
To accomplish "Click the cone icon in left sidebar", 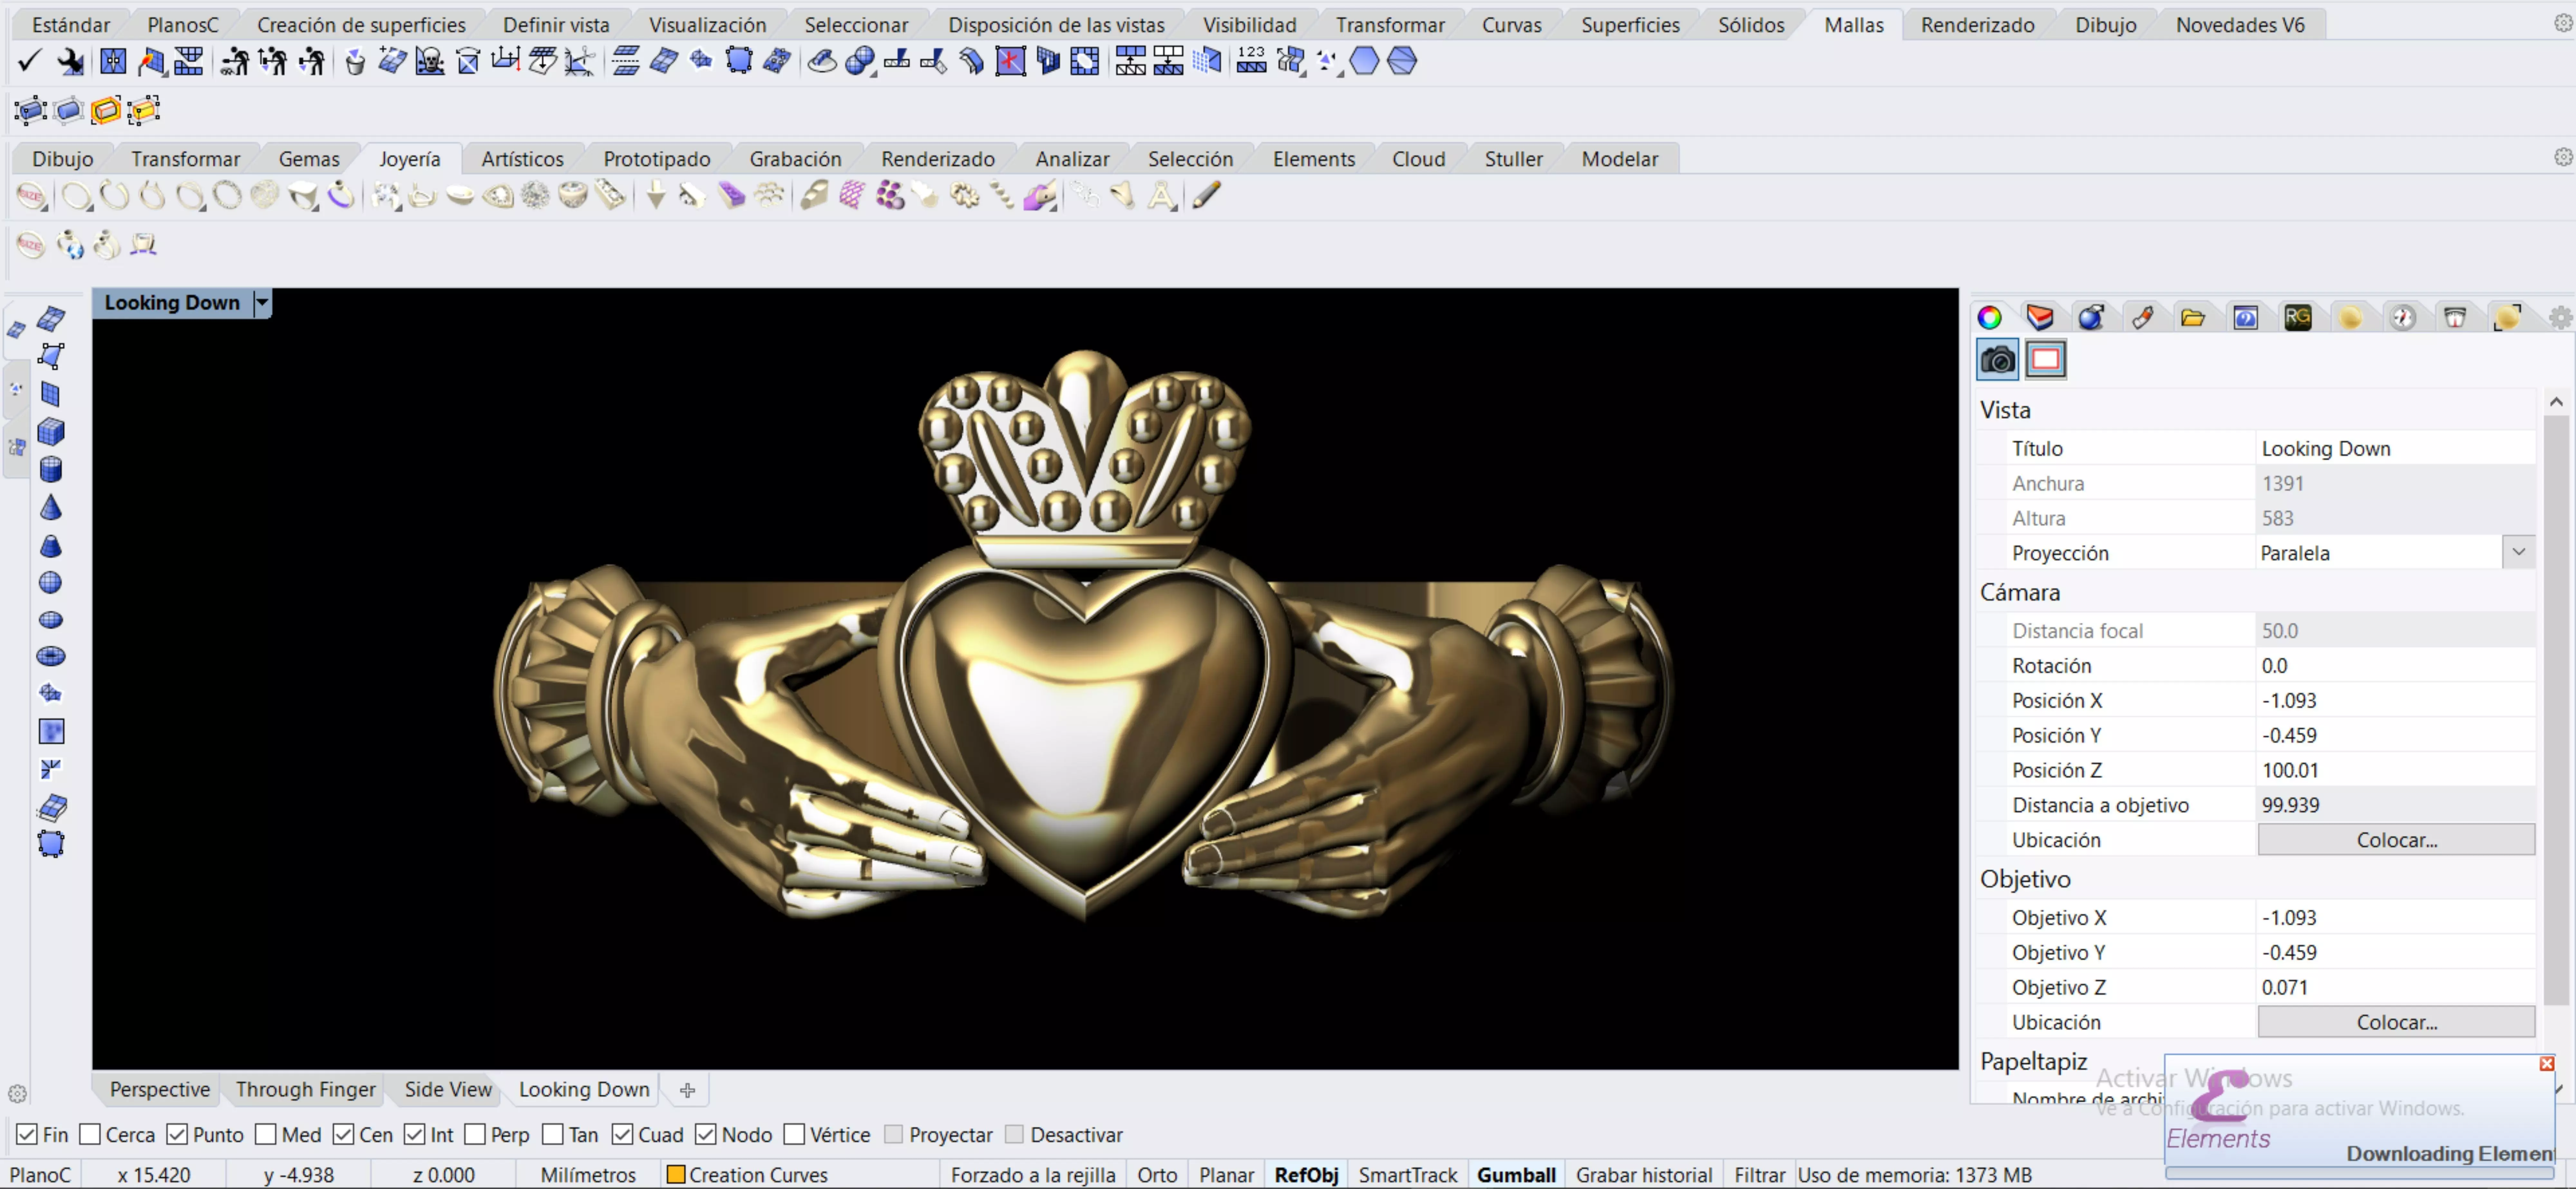I will point(51,507).
